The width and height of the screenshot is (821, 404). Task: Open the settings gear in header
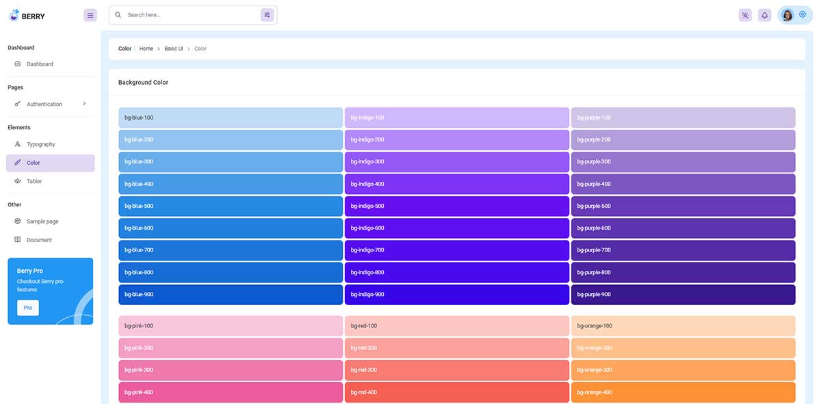tap(802, 14)
